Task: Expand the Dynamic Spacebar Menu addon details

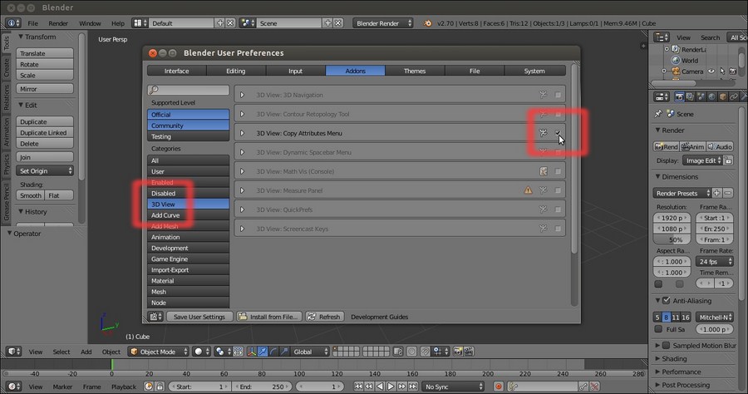Action: [x=243, y=152]
